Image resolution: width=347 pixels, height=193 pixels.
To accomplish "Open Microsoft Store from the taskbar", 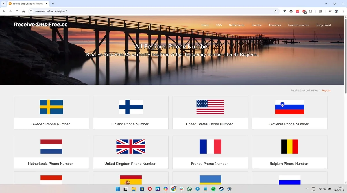I will (142, 189).
